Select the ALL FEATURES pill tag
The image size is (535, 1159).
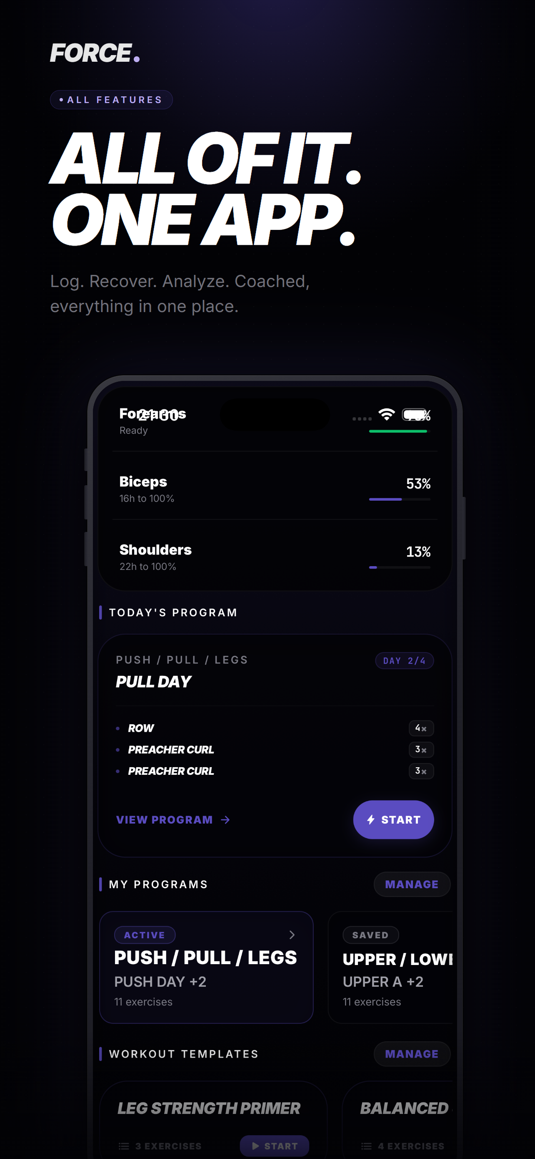pyautogui.click(x=111, y=100)
